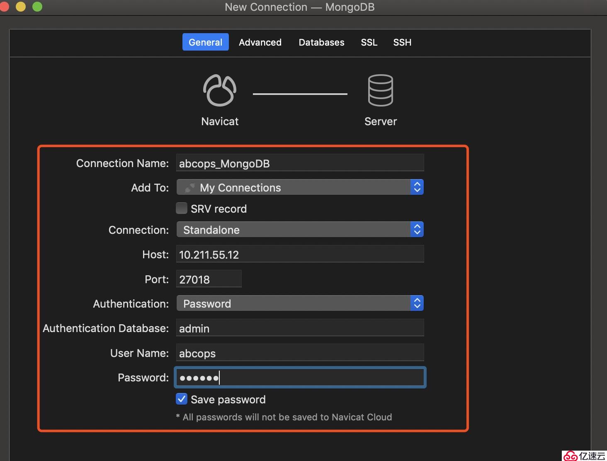Viewport: 607px width, 461px height.
Task: Switch to the SSL tab
Action: click(x=369, y=42)
